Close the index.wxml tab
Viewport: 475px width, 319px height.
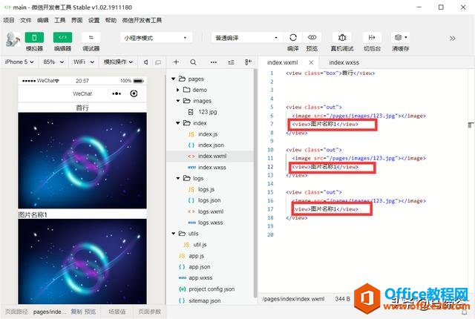click(311, 62)
